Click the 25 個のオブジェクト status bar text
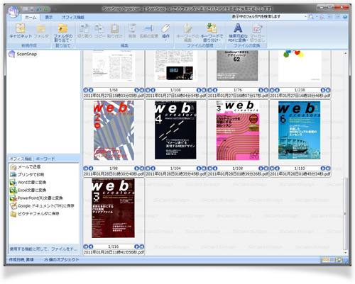 (x=62, y=260)
